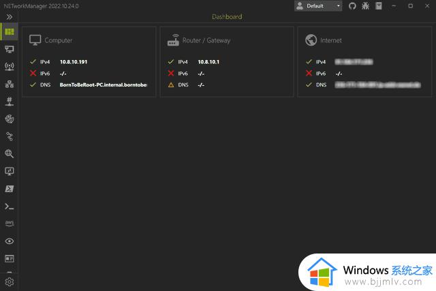This screenshot has width=436, height=291.
Task: Click the Router DNS warning triangle icon
Action: point(171,85)
